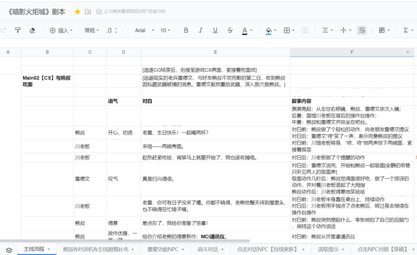The image size is (417, 255).
Task: Select column D header
Action: (124, 52)
